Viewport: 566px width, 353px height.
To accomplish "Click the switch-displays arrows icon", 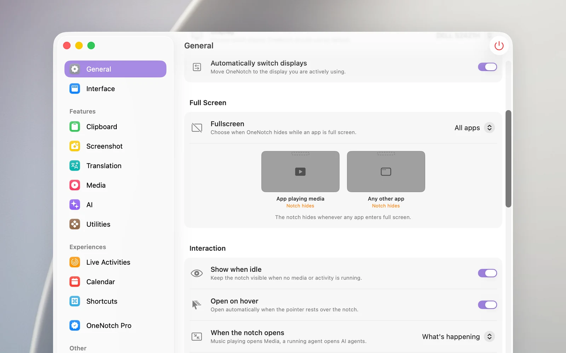I will pos(197,67).
